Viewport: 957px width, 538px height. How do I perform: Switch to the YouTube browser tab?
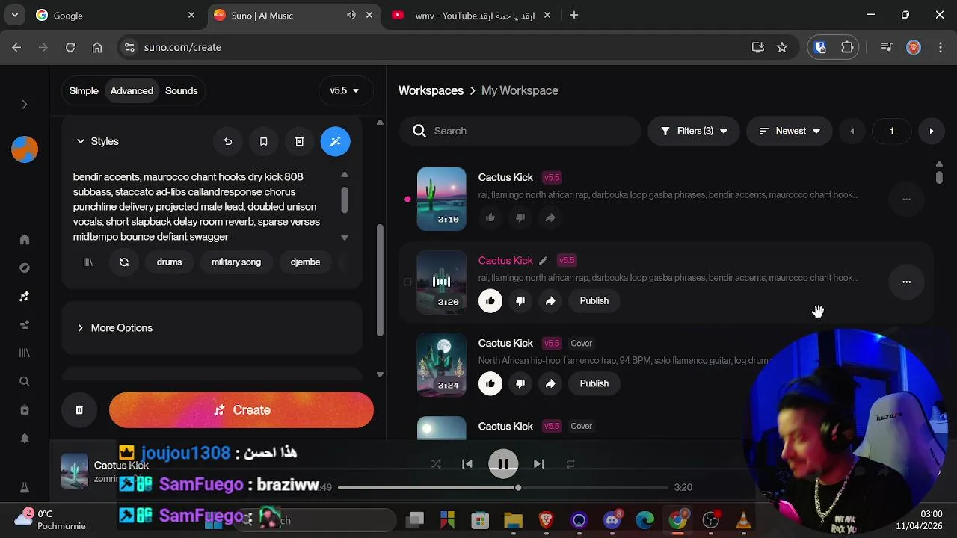[471, 15]
